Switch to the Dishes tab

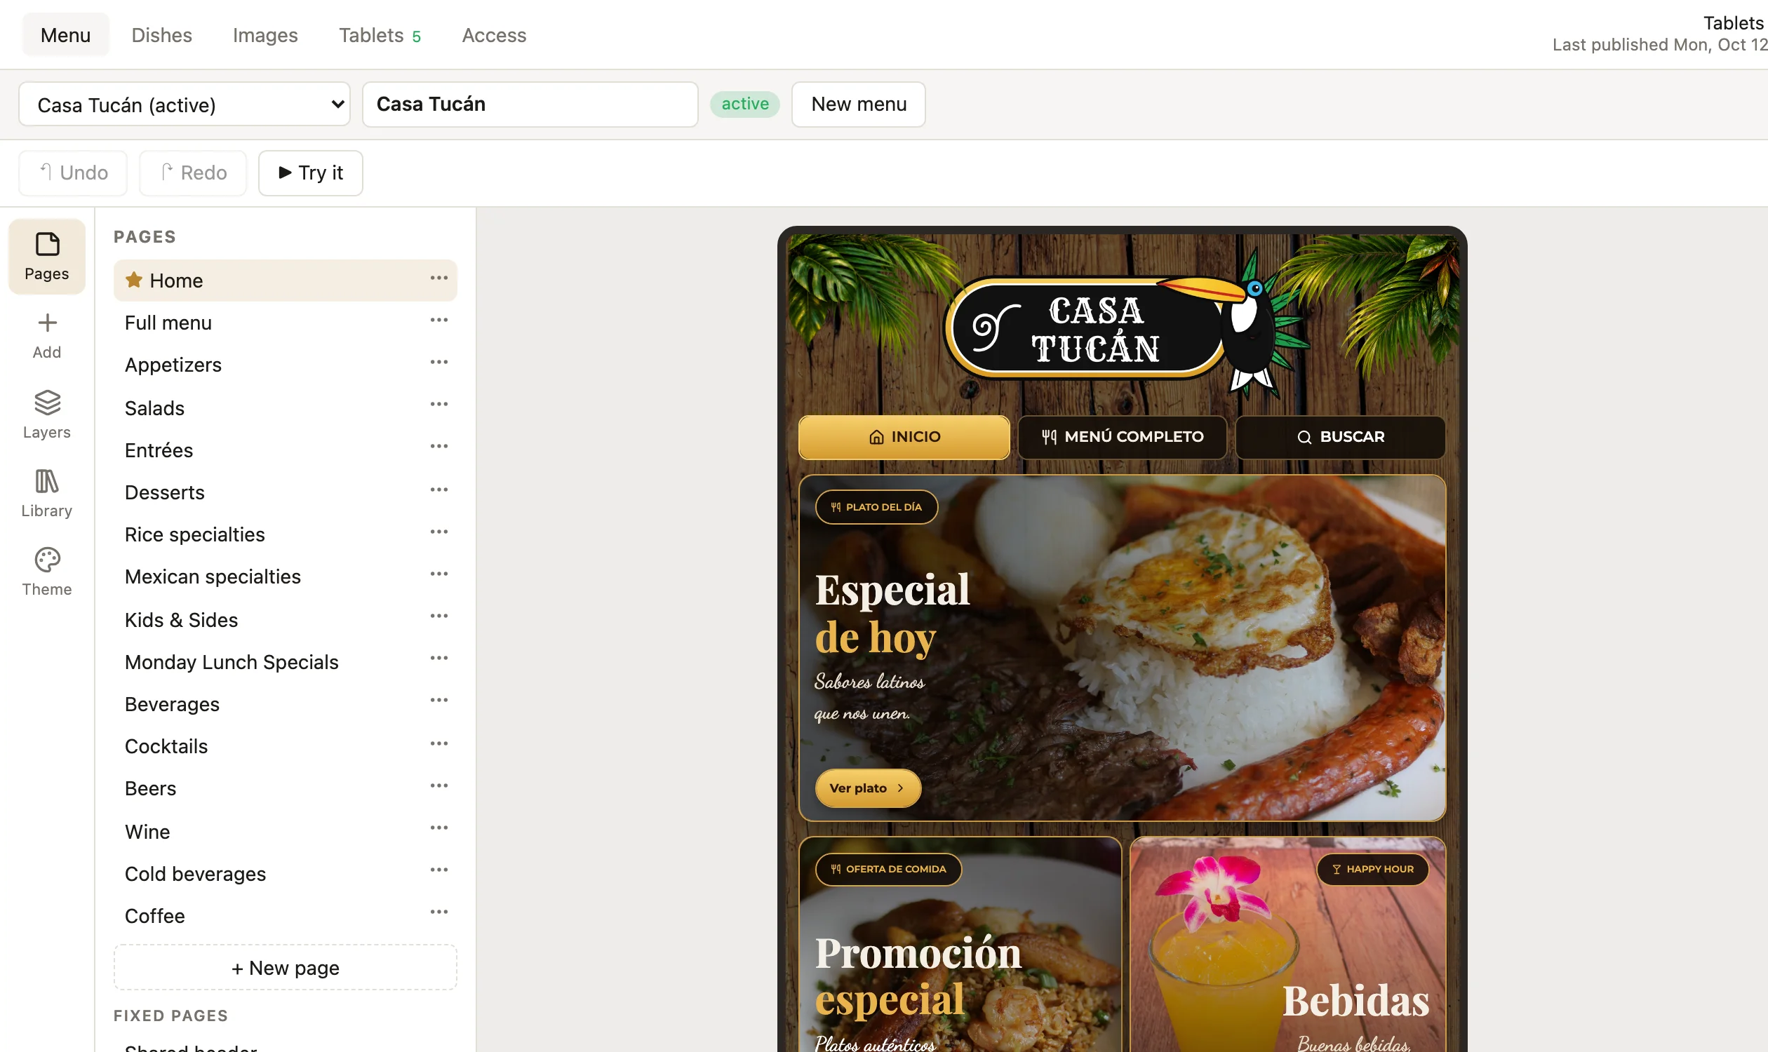point(161,35)
